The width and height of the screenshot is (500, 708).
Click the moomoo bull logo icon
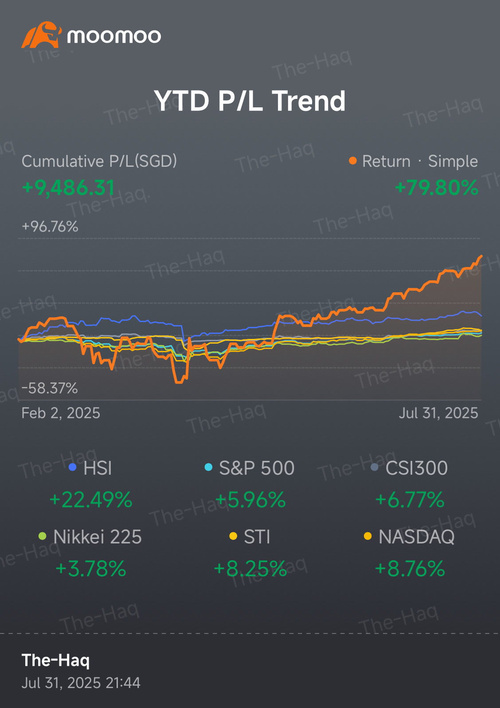click(41, 35)
